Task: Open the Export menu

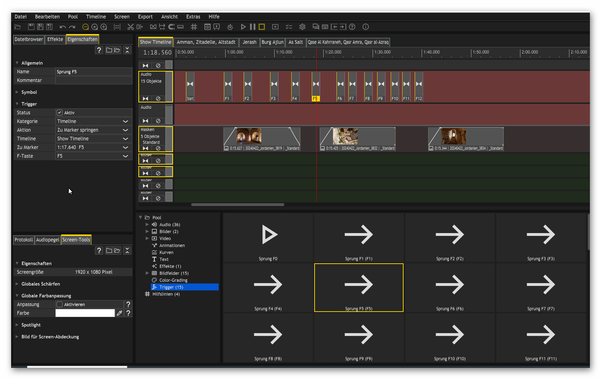Action: pyautogui.click(x=145, y=17)
